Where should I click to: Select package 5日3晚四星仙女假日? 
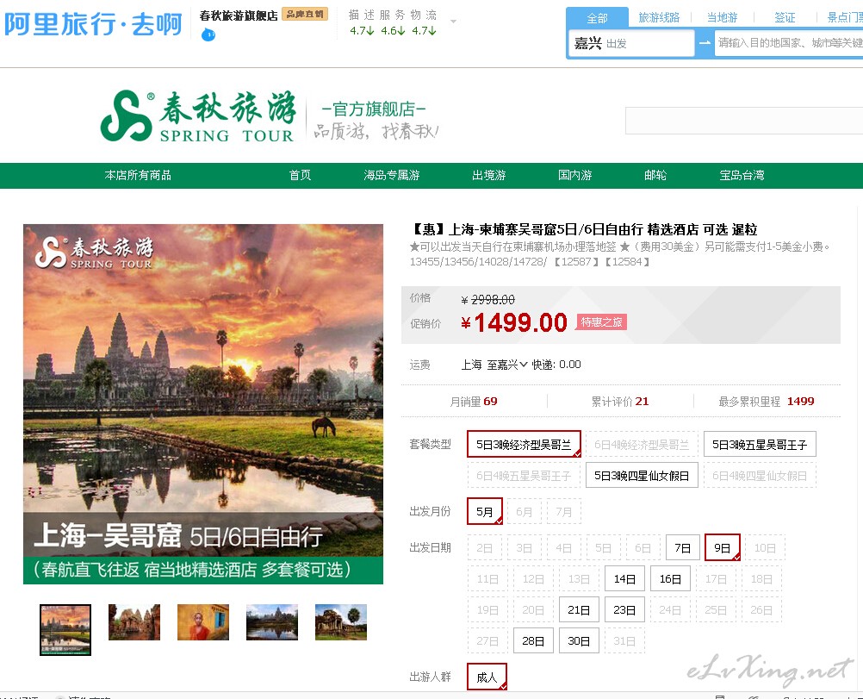point(642,476)
